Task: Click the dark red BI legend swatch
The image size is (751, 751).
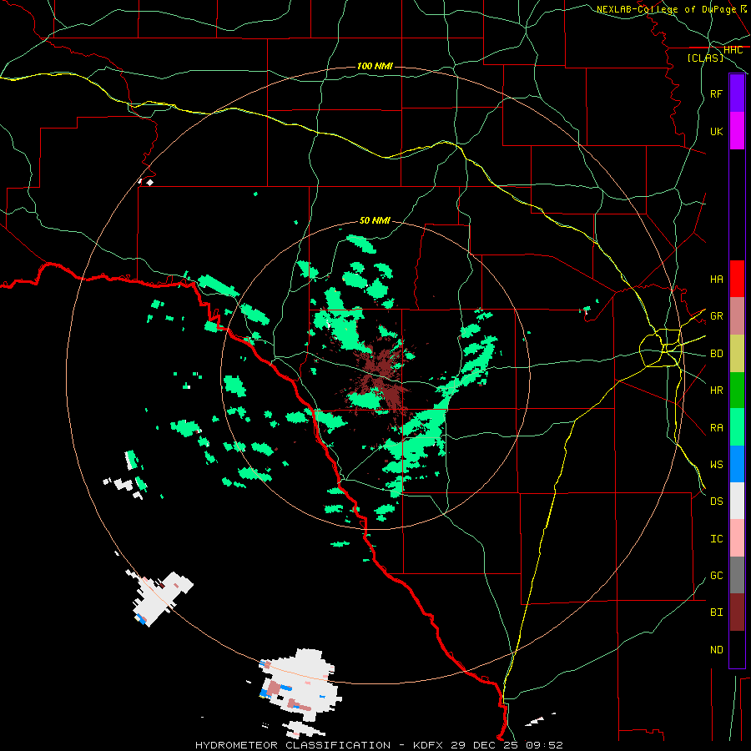Action: coord(737,612)
